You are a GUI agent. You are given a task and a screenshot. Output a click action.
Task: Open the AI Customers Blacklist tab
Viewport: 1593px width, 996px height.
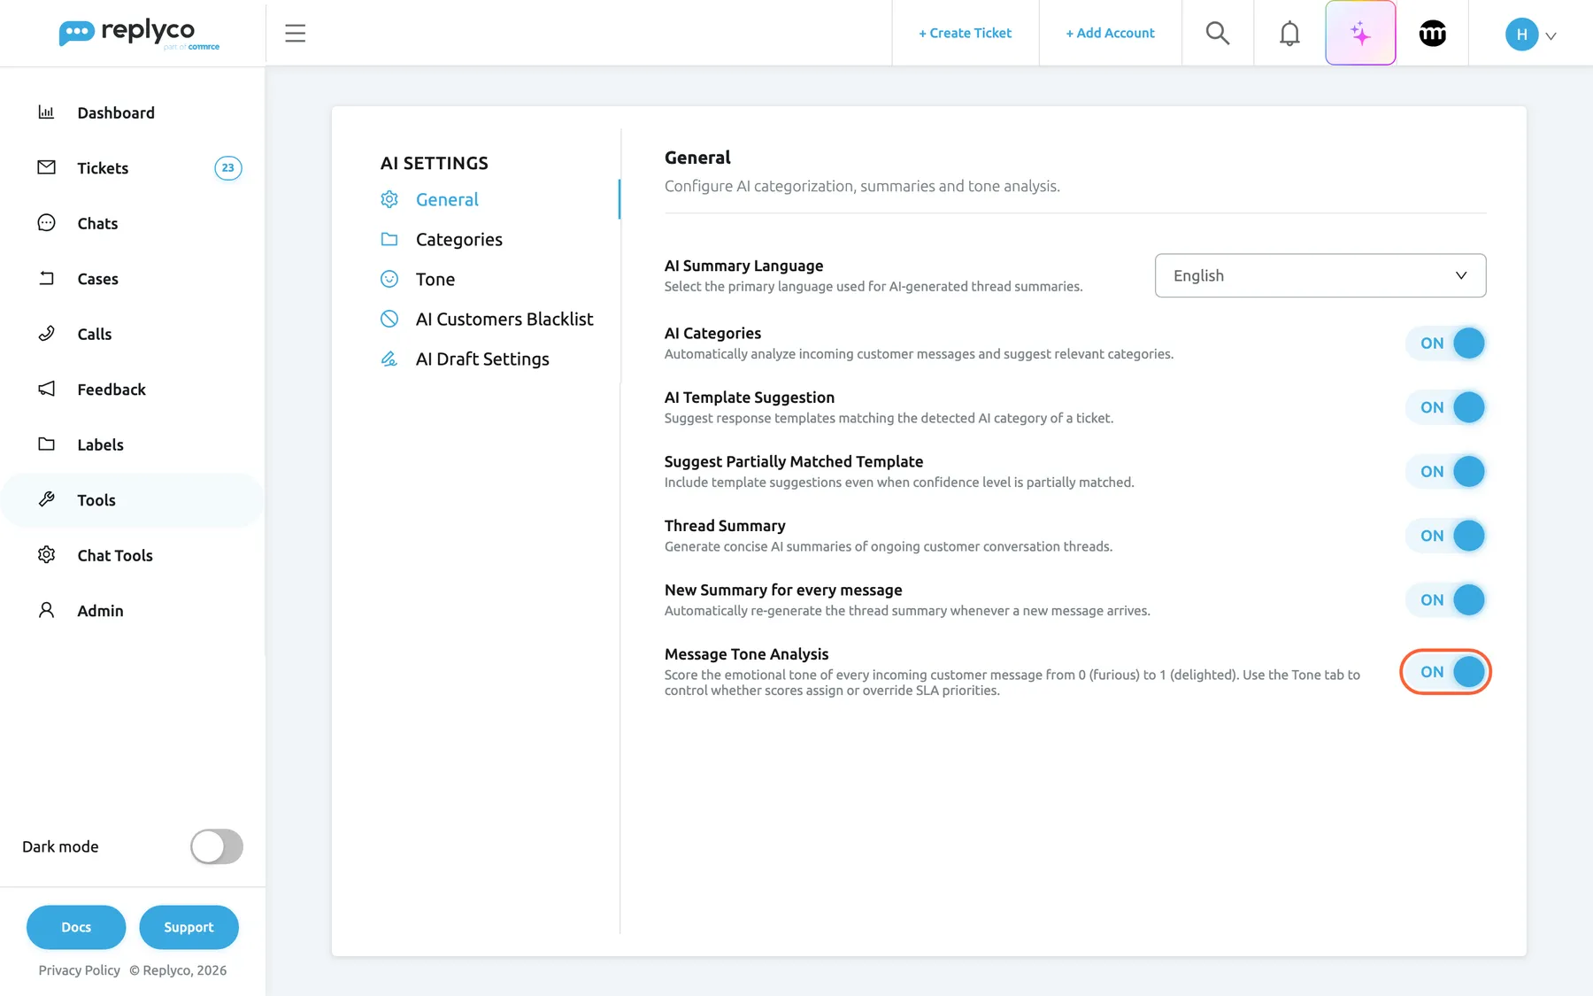504,319
